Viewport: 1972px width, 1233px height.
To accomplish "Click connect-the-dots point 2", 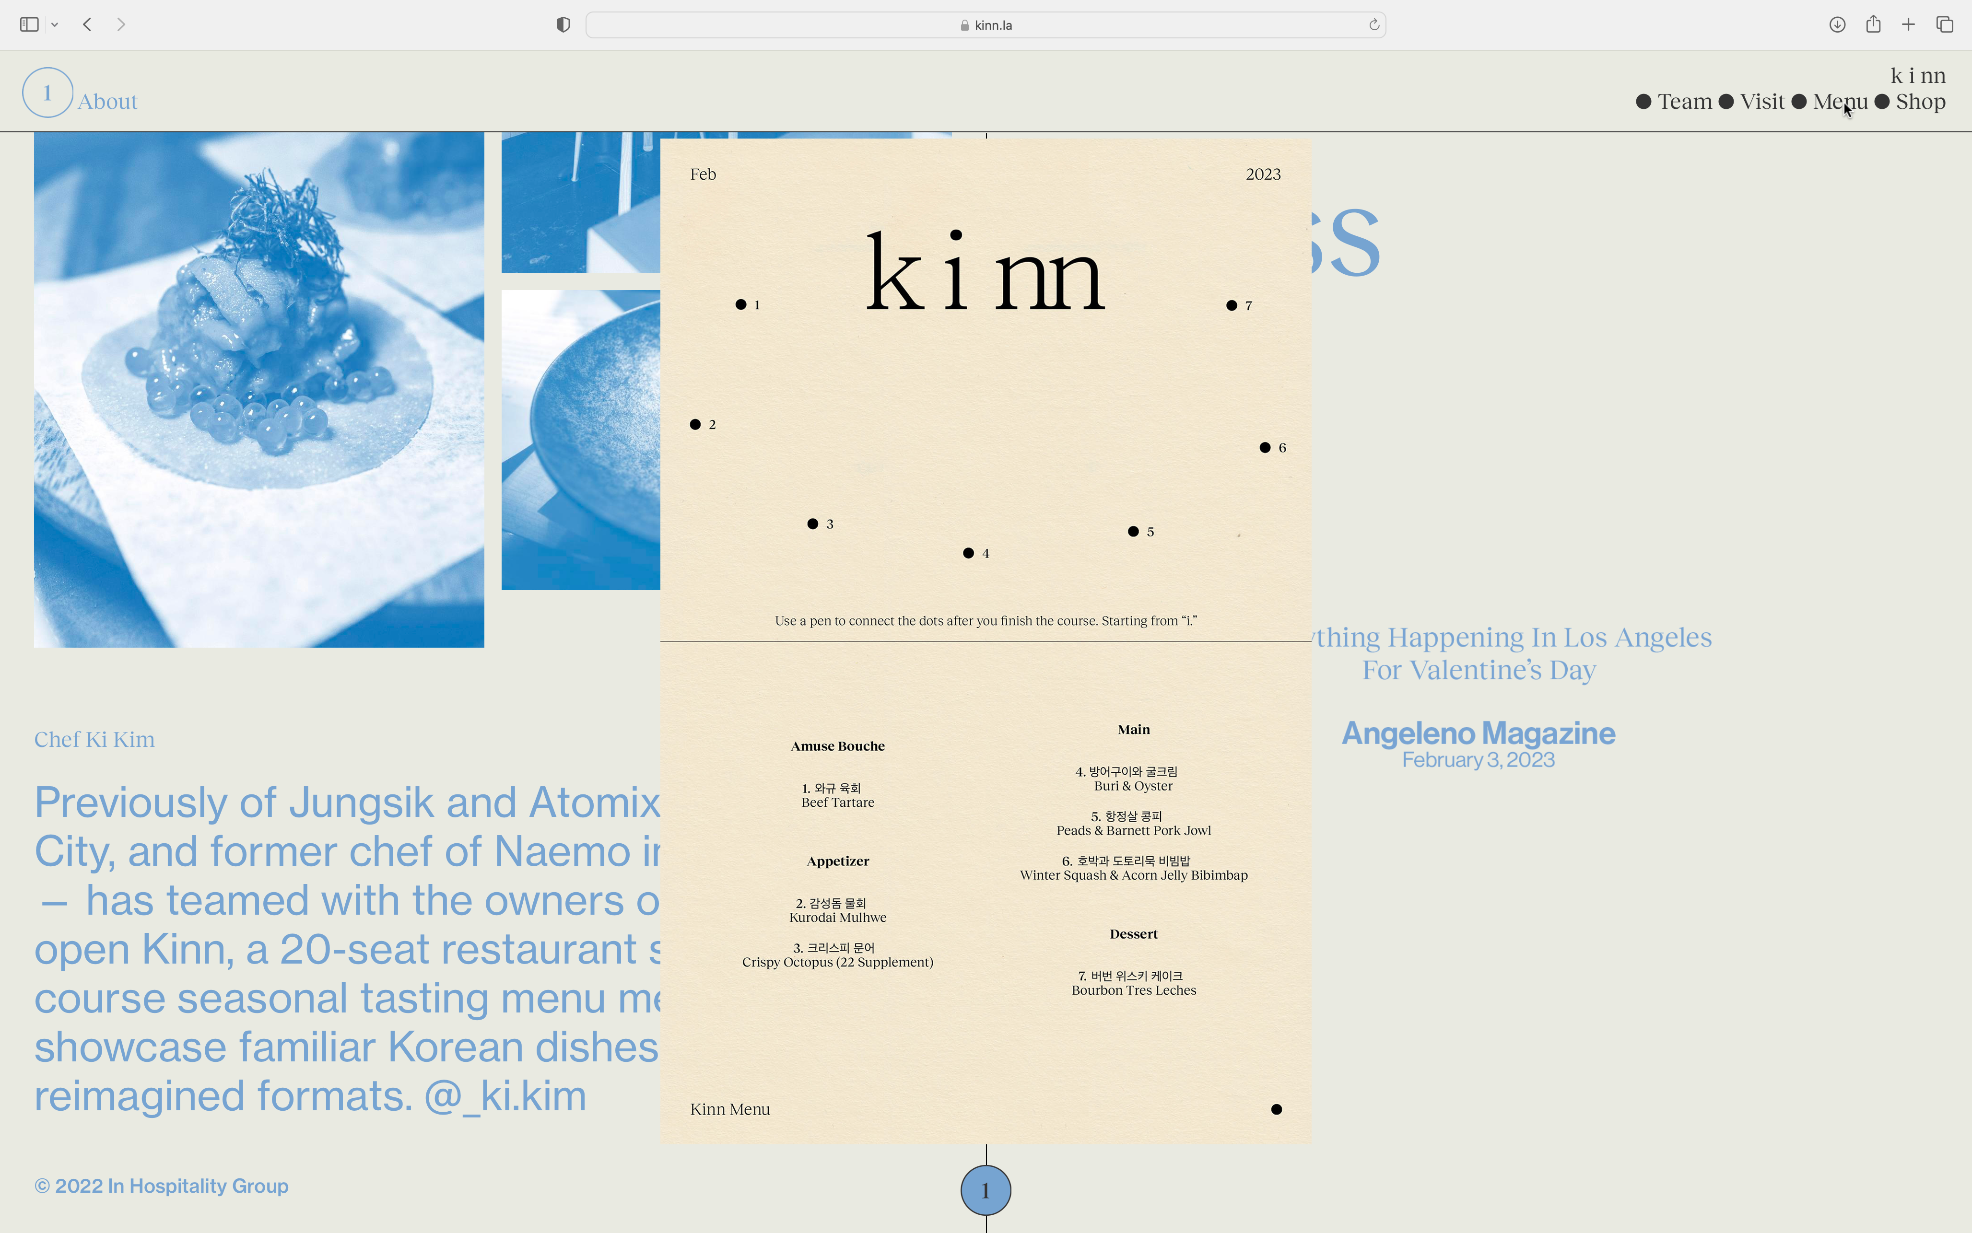I will click(695, 424).
